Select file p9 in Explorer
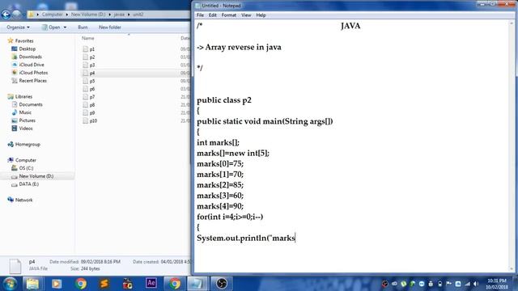Screen dimensions: 518x291 click(91, 113)
